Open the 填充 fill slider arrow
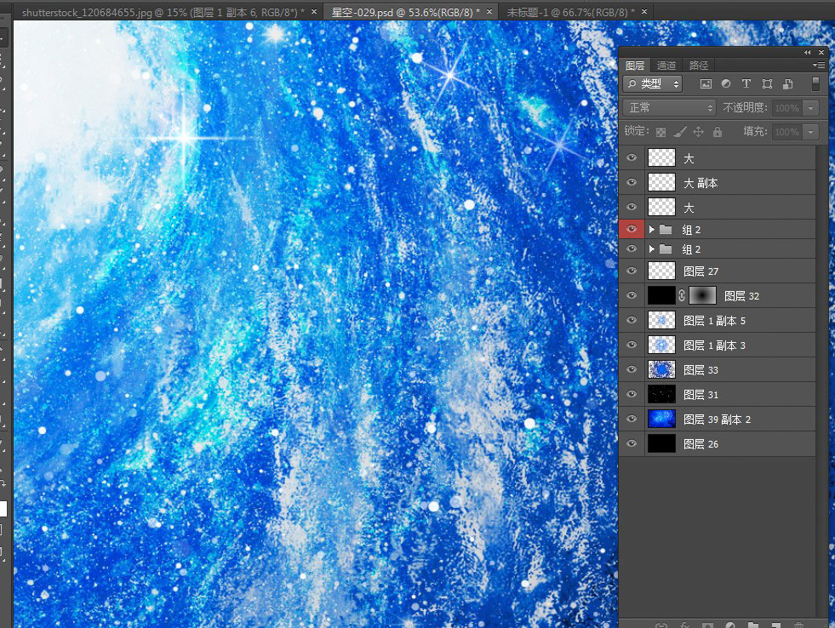 click(x=811, y=131)
